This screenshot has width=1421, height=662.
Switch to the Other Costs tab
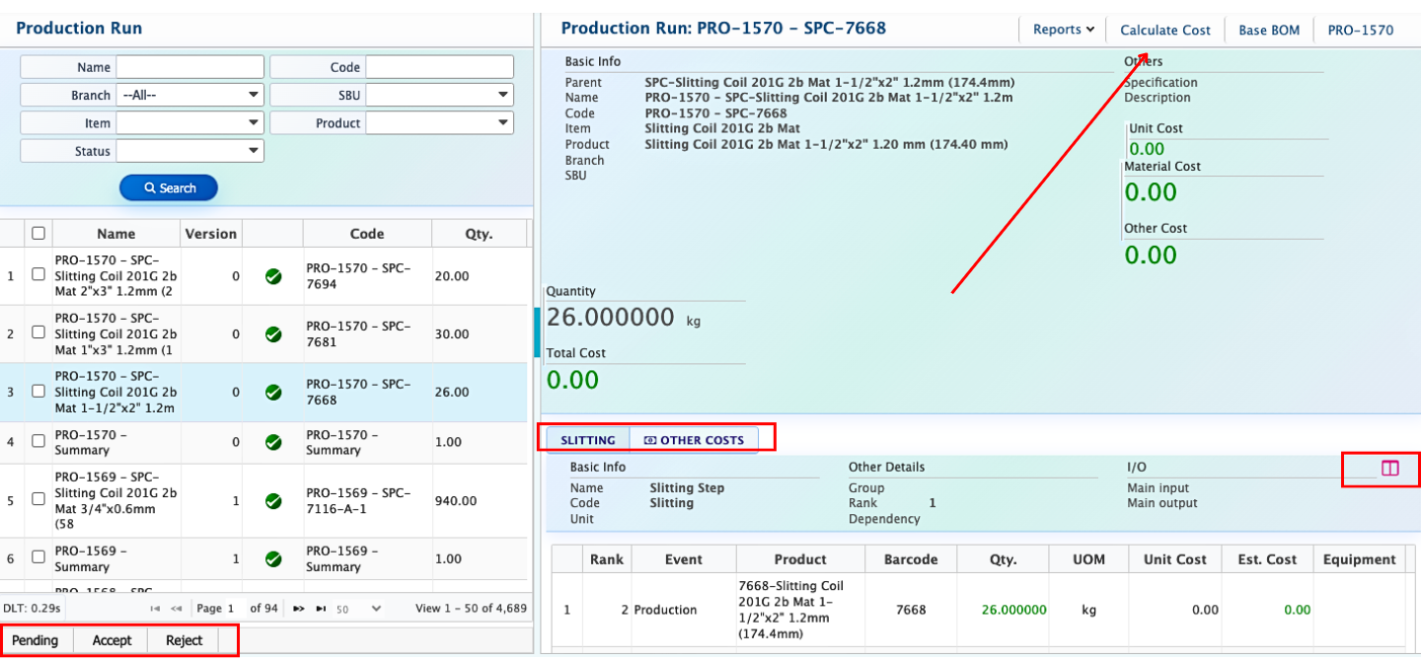click(x=694, y=440)
